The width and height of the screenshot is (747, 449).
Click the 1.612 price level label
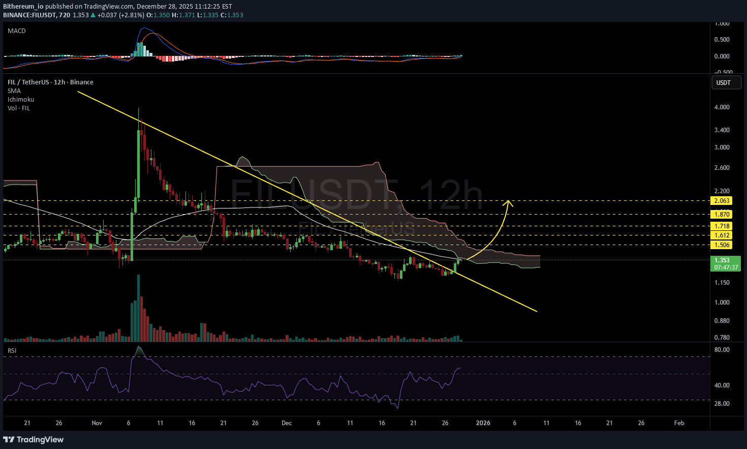tap(722, 235)
